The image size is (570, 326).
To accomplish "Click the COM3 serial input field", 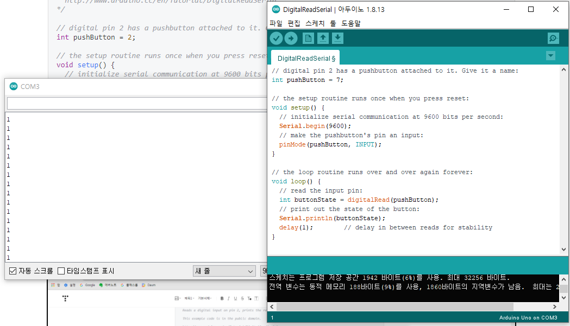I will pos(137,104).
